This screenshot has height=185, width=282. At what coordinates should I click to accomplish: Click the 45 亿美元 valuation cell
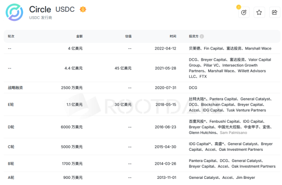click(123, 68)
